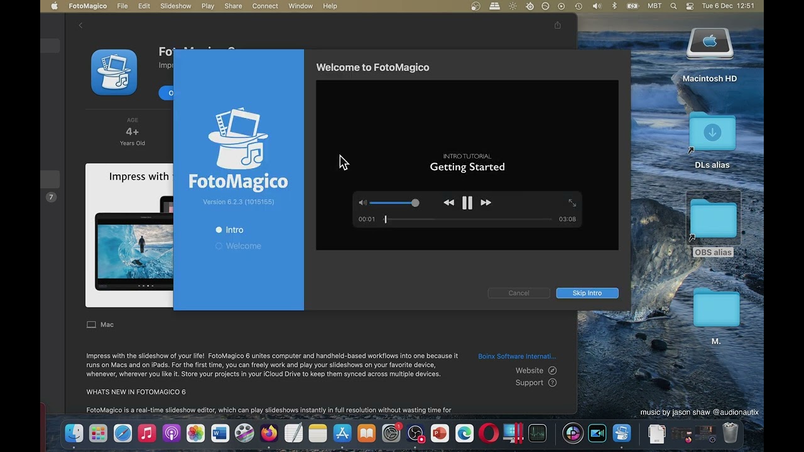Switch to OBS in the Dock
The width and height of the screenshot is (804, 452).
tap(416, 433)
